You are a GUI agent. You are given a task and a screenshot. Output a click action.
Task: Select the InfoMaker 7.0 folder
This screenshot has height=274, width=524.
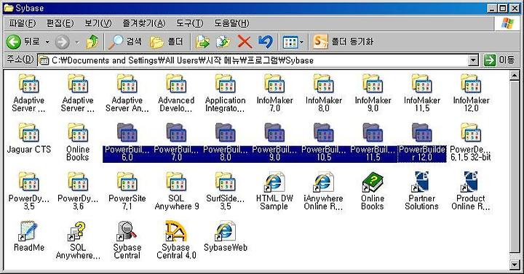pos(274,93)
